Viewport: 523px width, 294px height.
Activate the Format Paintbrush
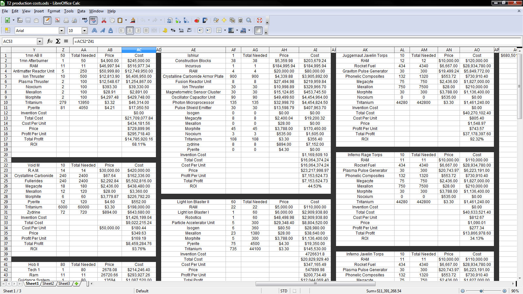click(133, 20)
